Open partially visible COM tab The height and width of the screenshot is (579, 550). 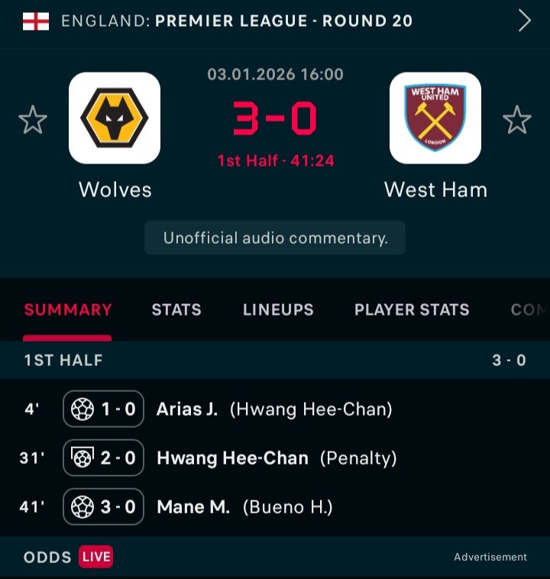529,309
